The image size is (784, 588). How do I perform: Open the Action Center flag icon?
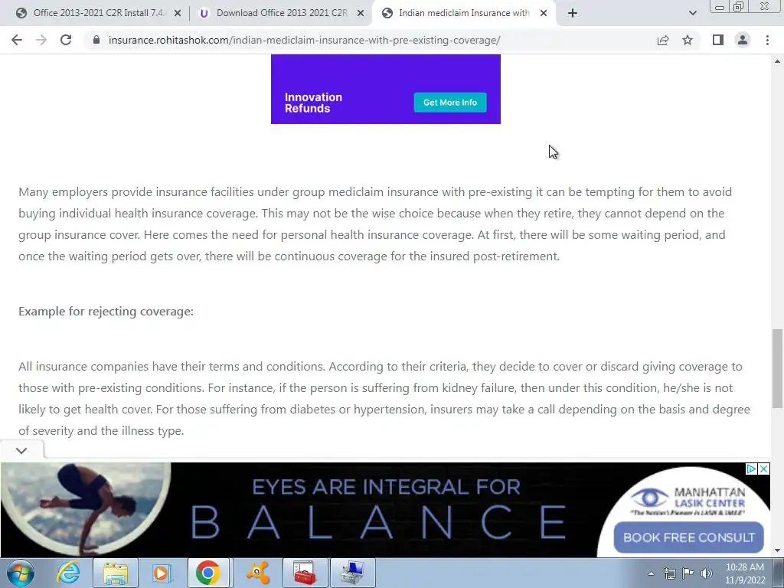(688, 573)
